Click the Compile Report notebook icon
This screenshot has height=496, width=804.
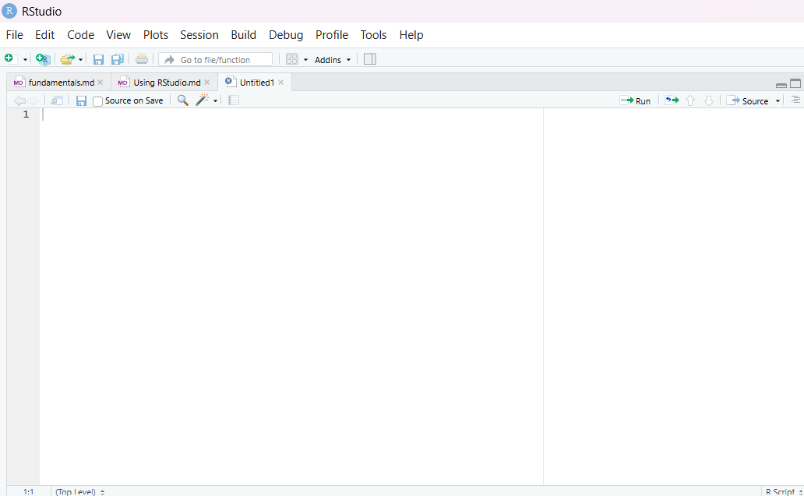click(x=233, y=100)
